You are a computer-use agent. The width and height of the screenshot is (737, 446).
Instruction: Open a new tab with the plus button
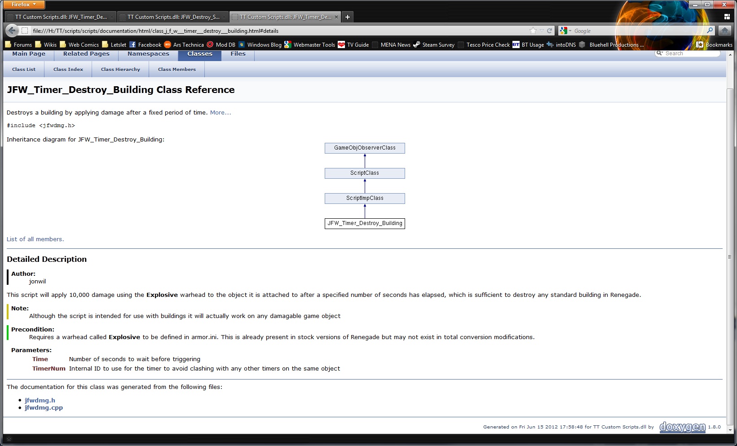pyautogui.click(x=347, y=17)
